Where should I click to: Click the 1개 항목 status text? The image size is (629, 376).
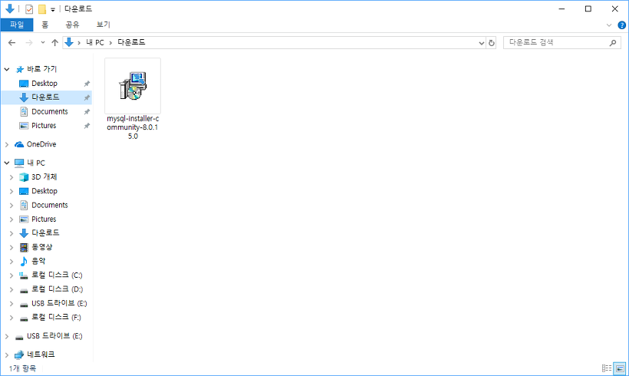(23, 368)
